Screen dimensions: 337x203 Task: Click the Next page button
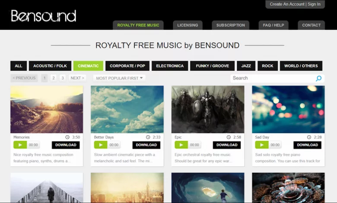[x=77, y=78]
